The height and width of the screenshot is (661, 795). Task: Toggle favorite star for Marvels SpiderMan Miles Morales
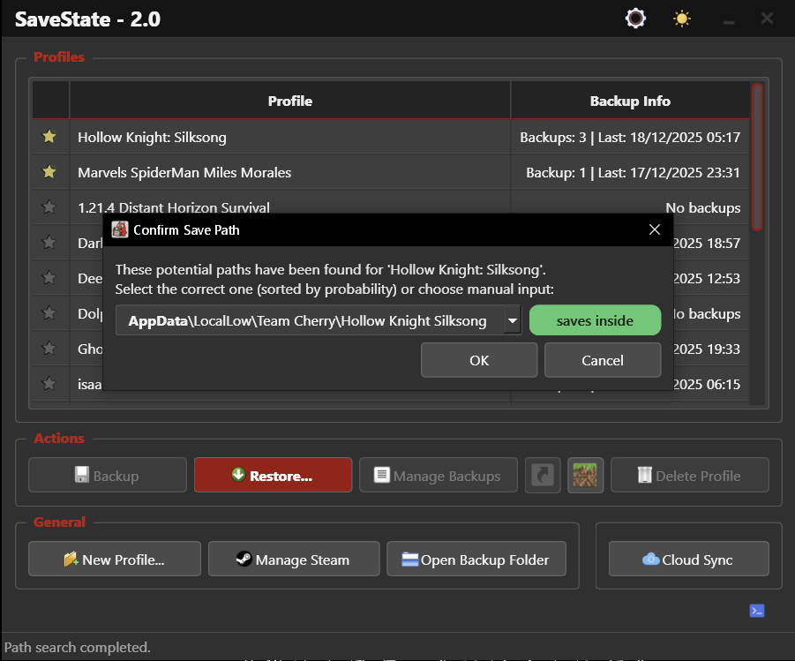[49, 172]
